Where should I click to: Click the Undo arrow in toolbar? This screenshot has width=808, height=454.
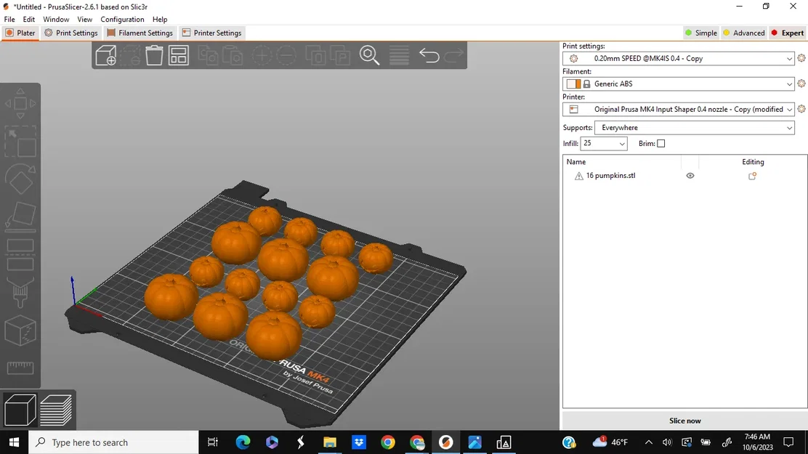coord(429,55)
